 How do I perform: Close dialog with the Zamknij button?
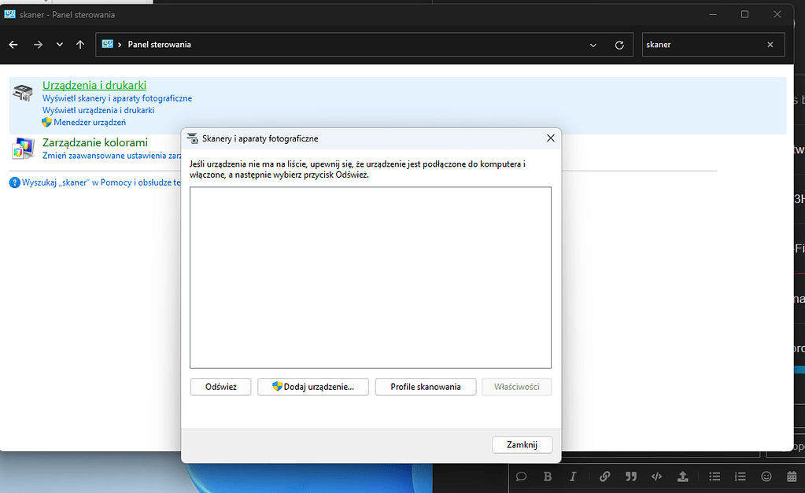522,444
